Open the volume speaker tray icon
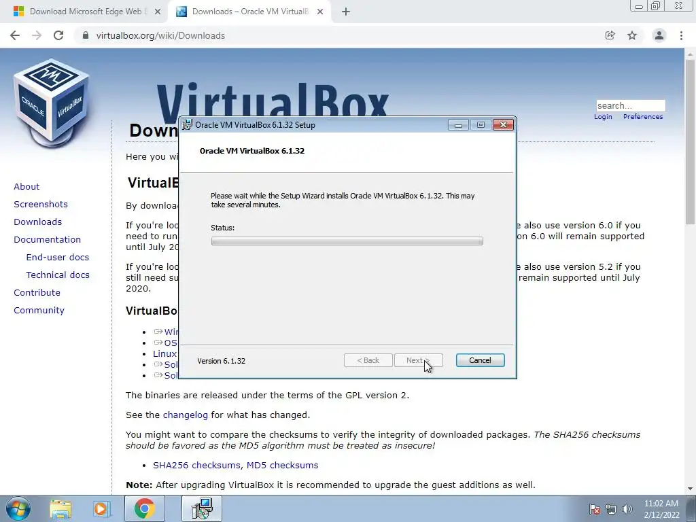 (x=627, y=509)
